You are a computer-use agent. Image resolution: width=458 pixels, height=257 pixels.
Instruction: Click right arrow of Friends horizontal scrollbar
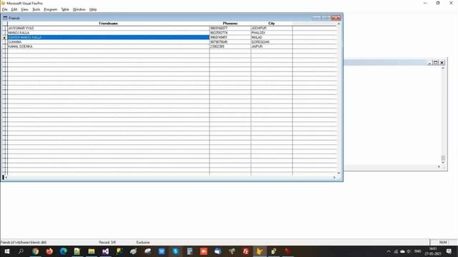[334, 178]
